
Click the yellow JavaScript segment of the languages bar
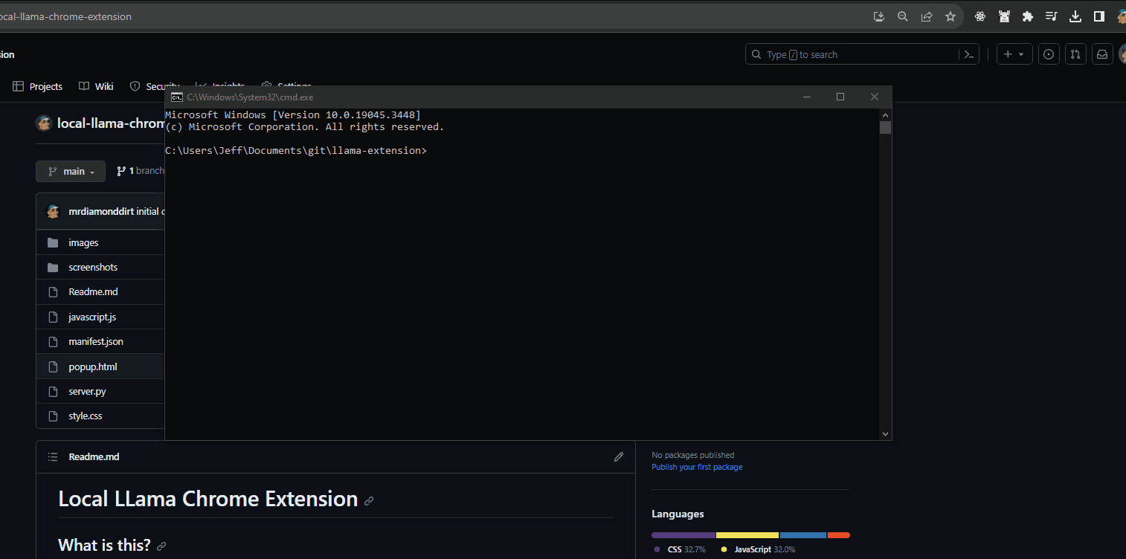tap(747, 535)
